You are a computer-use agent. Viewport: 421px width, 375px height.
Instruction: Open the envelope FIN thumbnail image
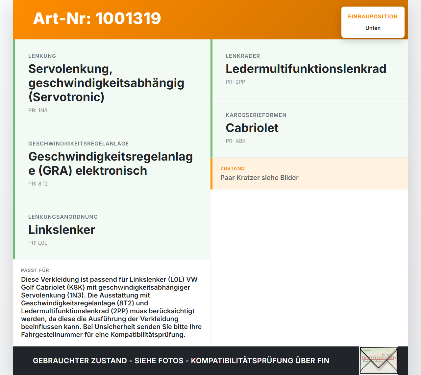pyautogui.click(x=379, y=361)
